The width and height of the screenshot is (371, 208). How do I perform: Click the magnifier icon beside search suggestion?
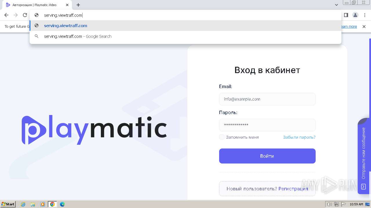[x=37, y=36]
